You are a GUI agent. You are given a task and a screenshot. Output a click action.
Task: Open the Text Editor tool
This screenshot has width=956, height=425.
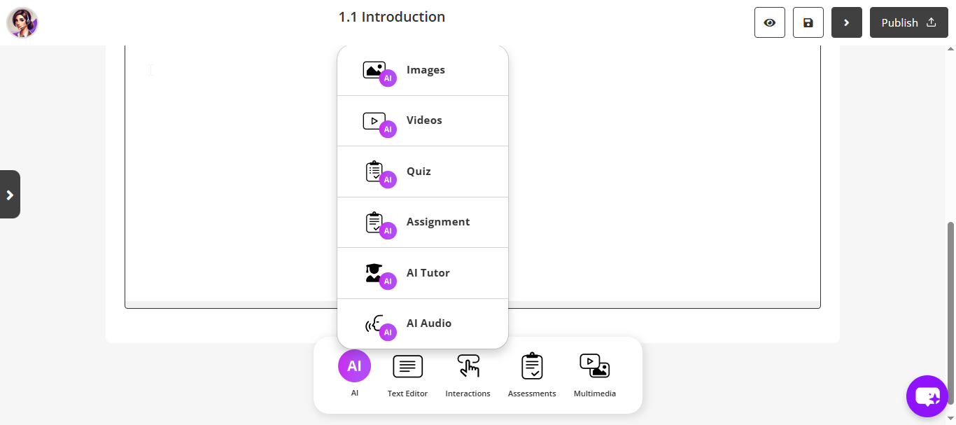pyautogui.click(x=407, y=373)
